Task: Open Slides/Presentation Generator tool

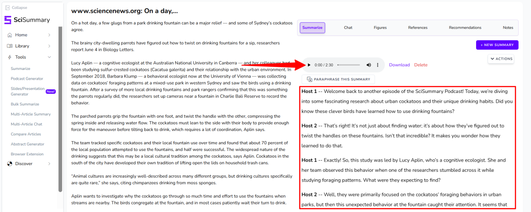Action: [x=27, y=91]
